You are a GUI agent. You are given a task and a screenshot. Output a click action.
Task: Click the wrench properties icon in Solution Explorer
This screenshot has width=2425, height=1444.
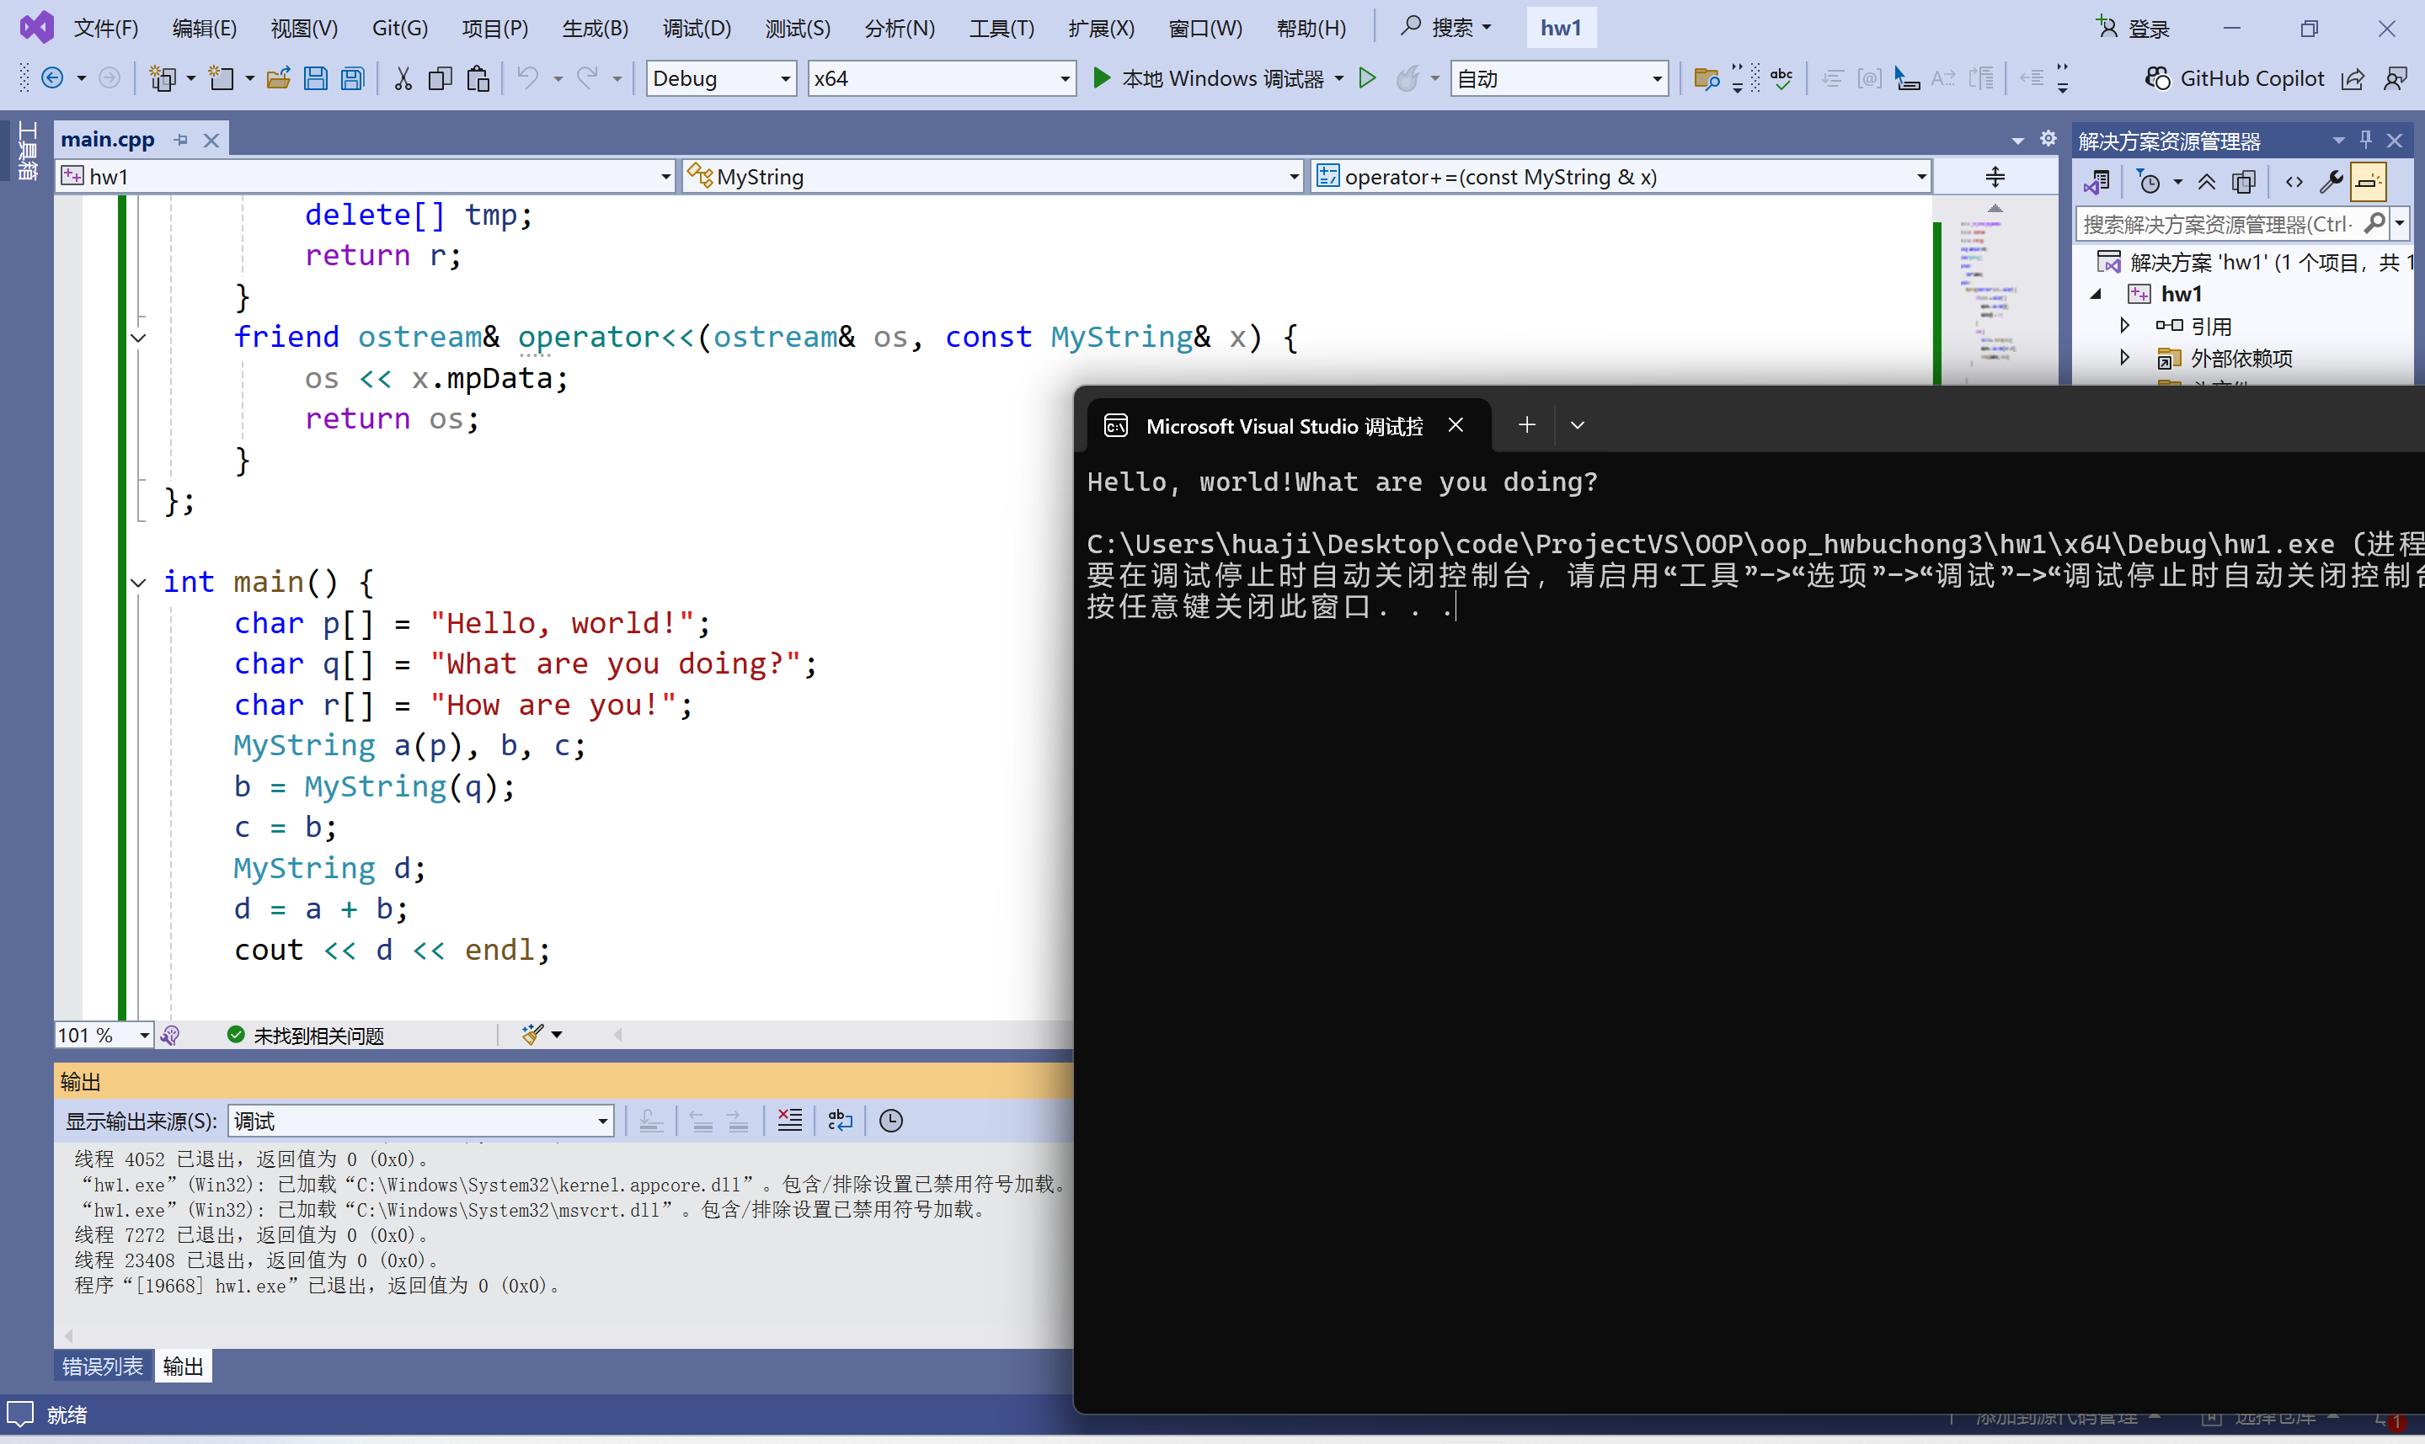click(x=2332, y=181)
